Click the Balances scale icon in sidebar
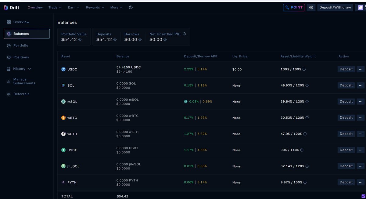Screen dimensions: 366x199 (9, 34)
